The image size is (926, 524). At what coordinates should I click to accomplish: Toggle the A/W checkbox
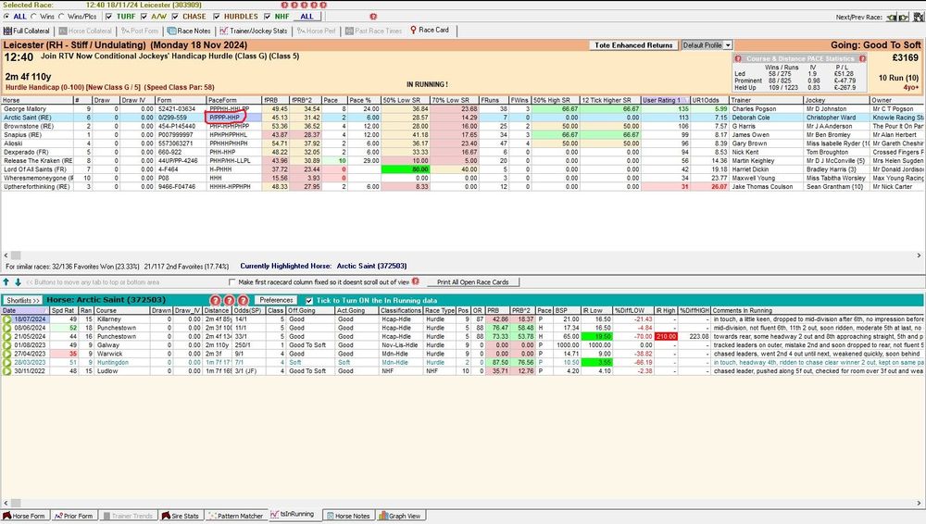pyautogui.click(x=144, y=17)
